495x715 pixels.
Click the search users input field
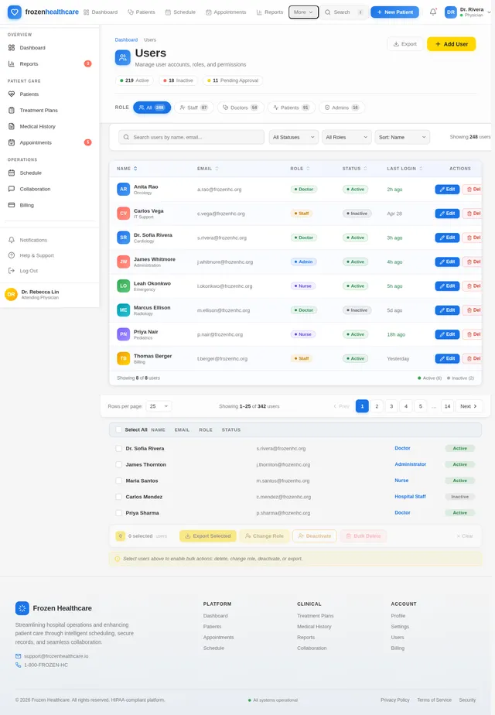pyautogui.click(x=192, y=137)
